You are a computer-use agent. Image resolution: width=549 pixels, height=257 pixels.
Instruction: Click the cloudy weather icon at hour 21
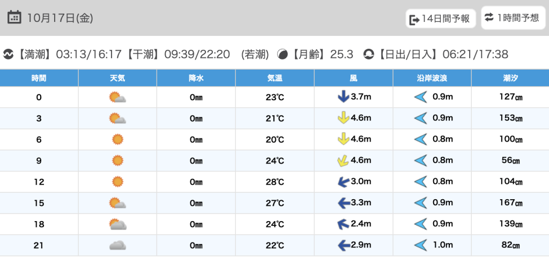pyautogui.click(x=117, y=246)
